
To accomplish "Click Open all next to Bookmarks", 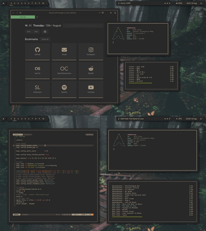I will coord(45,39).
